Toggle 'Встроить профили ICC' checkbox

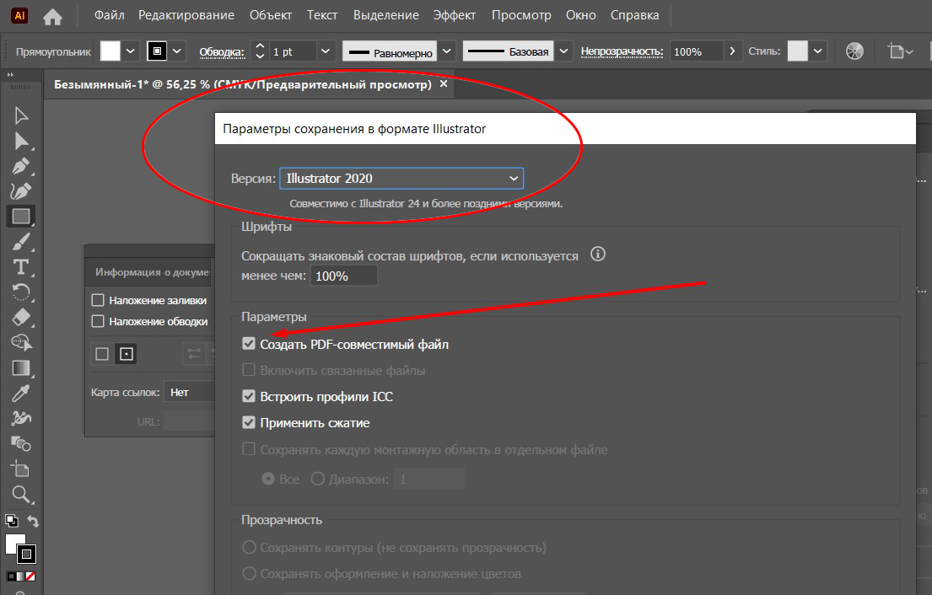pyautogui.click(x=249, y=396)
